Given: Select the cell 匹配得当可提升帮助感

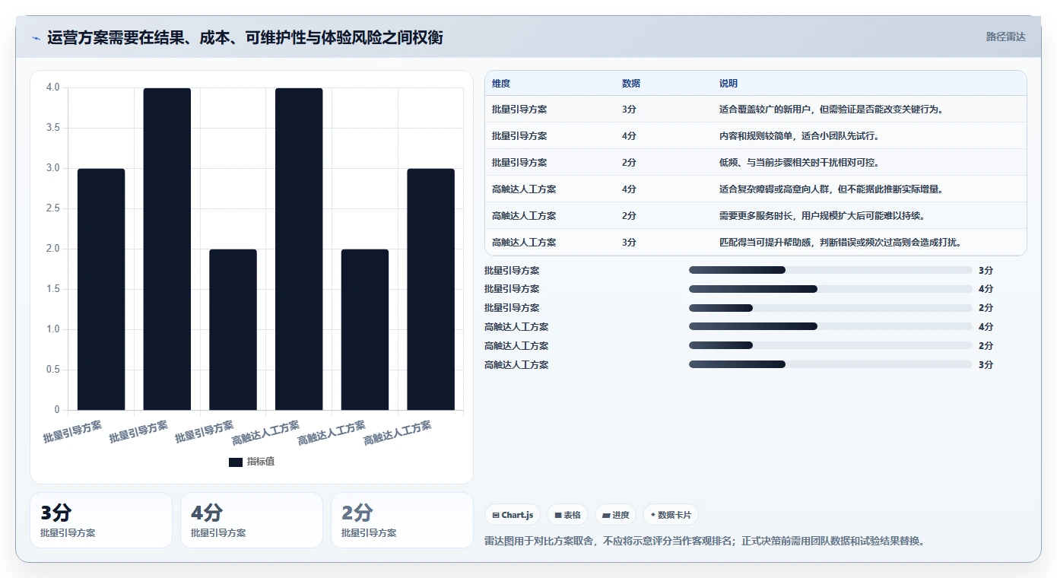Looking at the screenshot, I should point(843,243).
